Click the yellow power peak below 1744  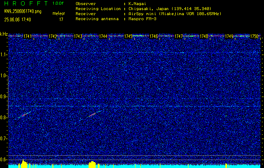(92, 165)
